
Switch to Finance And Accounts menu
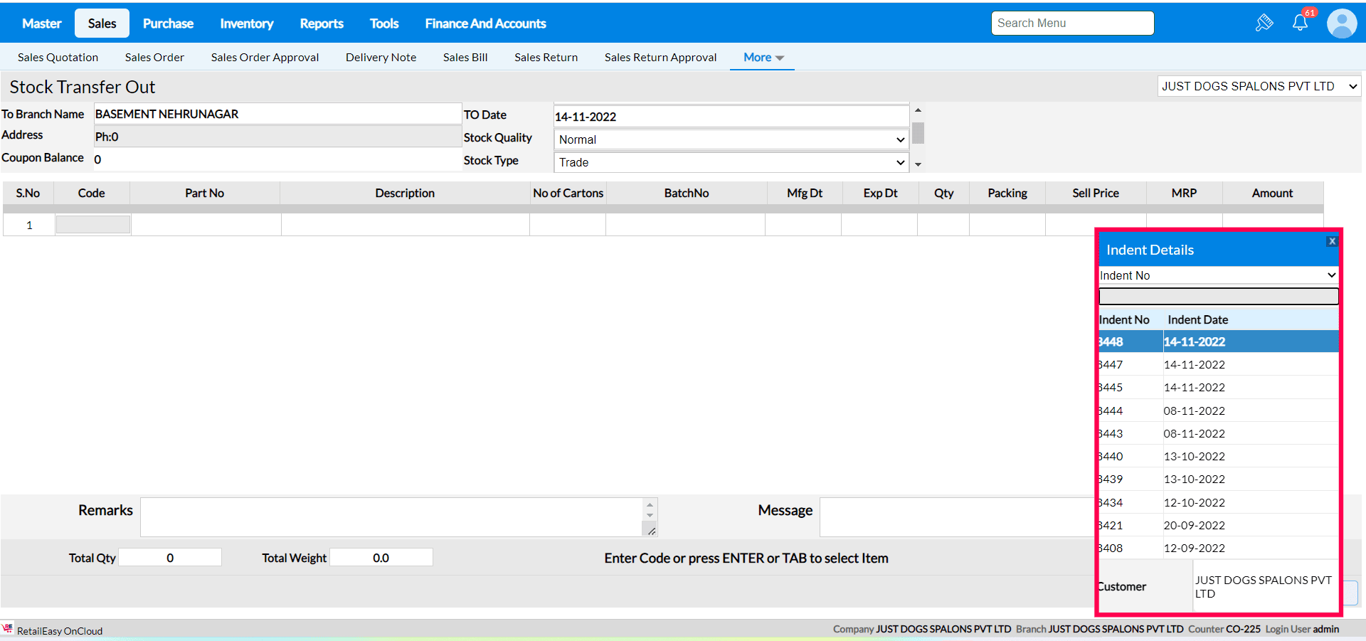(485, 23)
